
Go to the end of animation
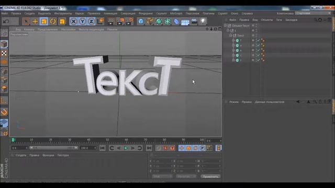point(149,148)
